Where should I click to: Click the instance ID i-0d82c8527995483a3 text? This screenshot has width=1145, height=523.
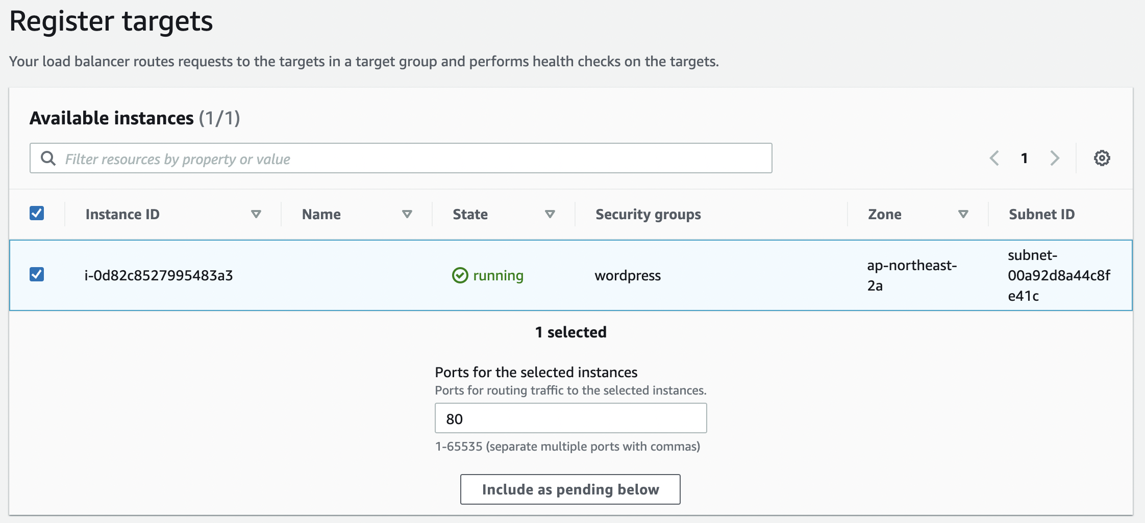pos(159,275)
